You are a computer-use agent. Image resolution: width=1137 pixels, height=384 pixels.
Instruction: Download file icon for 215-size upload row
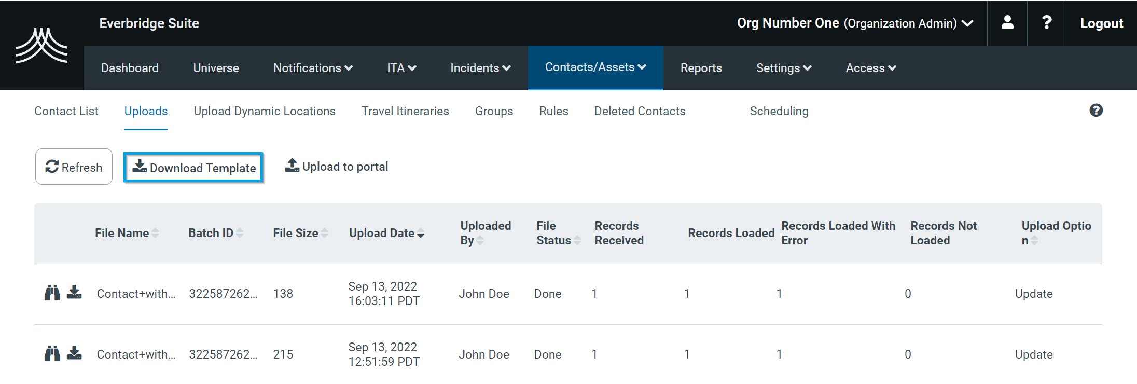point(75,353)
